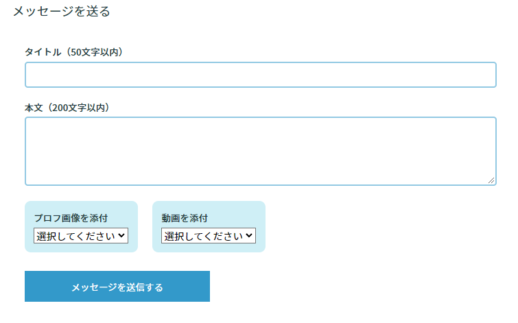The image size is (518, 323).
Task: Click the 本文(200文字以内) label
Action: pyautogui.click(x=67, y=108)
